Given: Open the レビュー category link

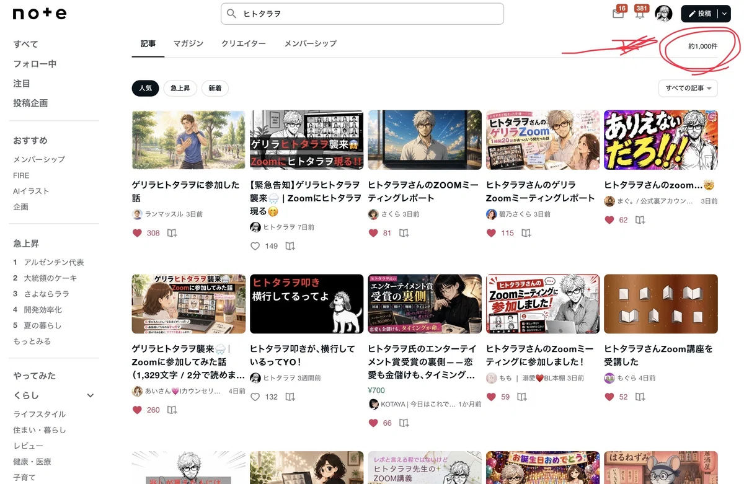Looking at the screenshot, I should tap(28, 446).
